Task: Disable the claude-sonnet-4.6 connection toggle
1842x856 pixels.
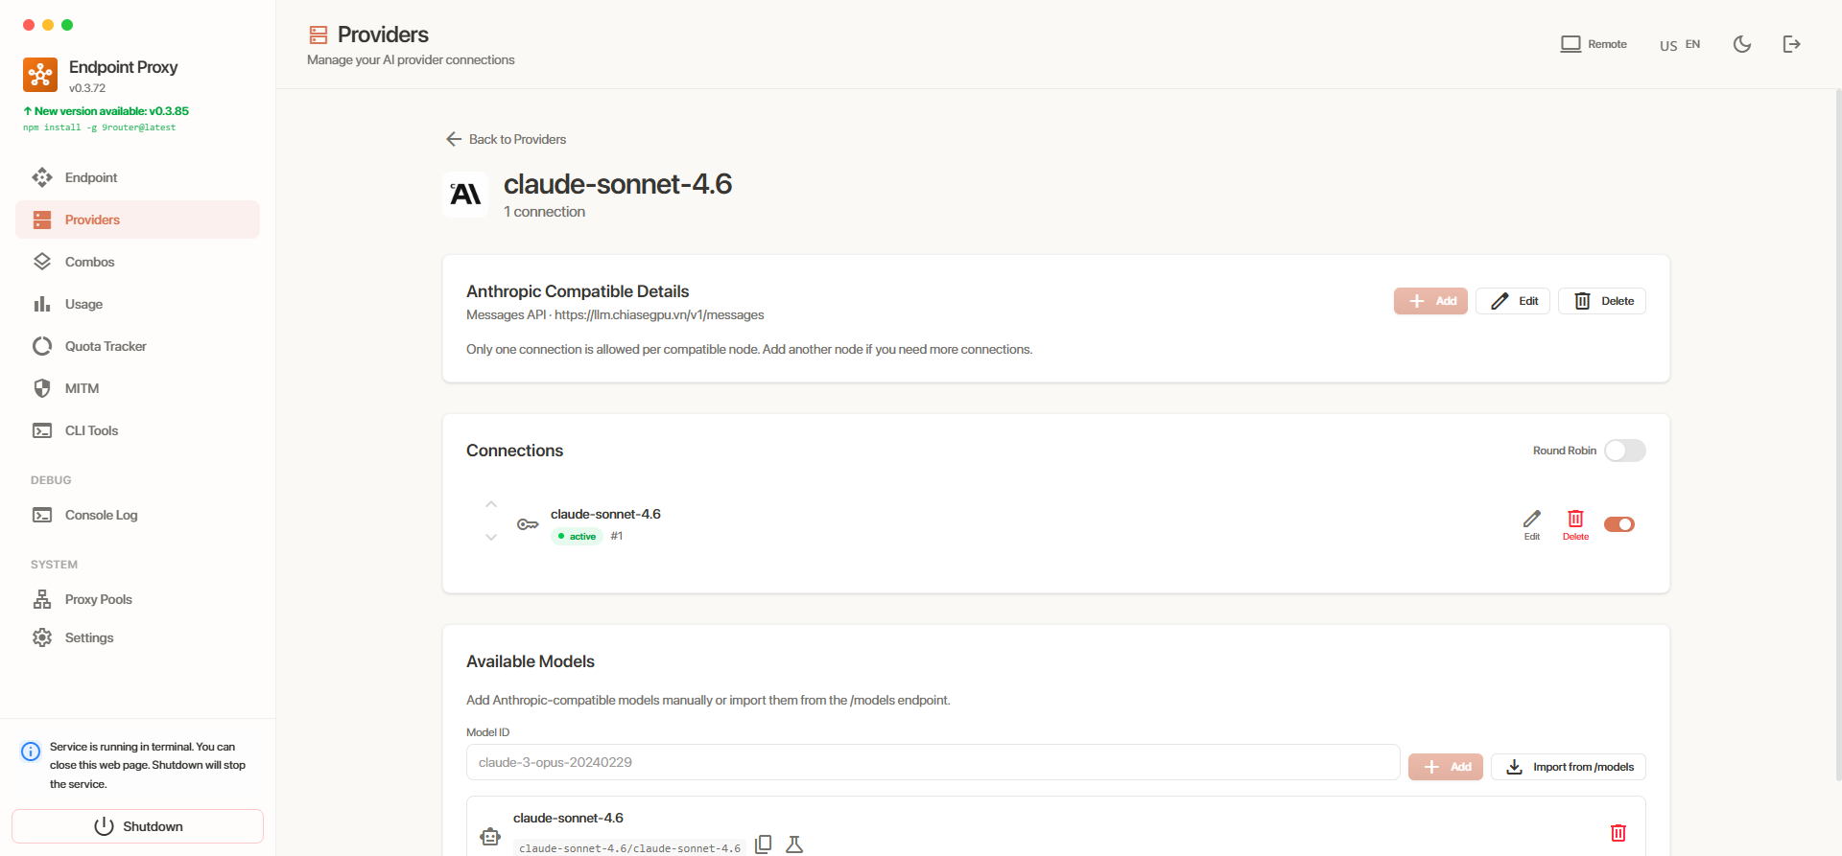Action: click(x=1619, y=524)
